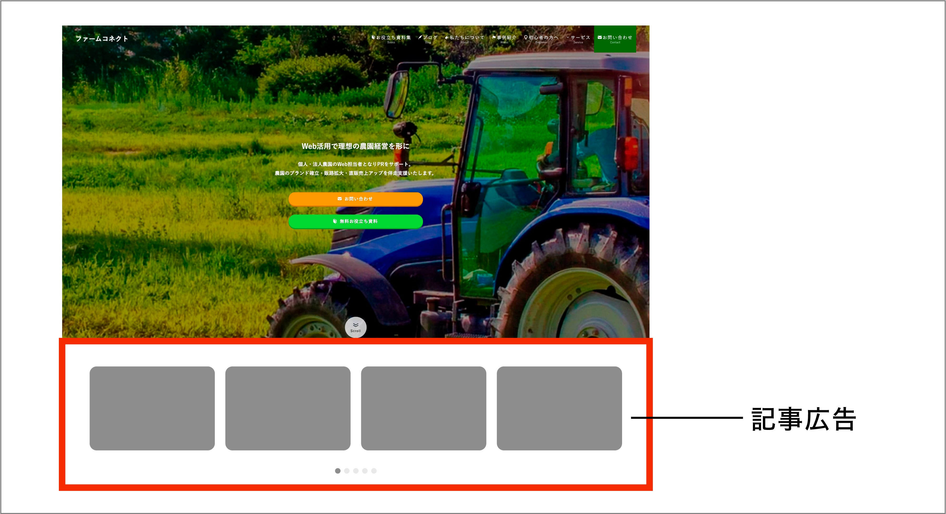
Task: Open the 事例紹介 Works menu item
Action: pos(506,38)
